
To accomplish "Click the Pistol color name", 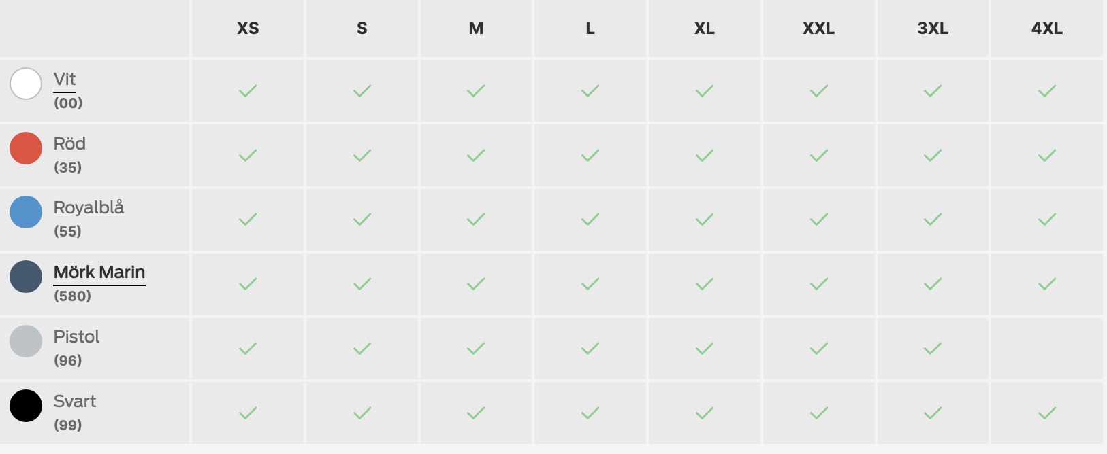I will coord(76,337).
